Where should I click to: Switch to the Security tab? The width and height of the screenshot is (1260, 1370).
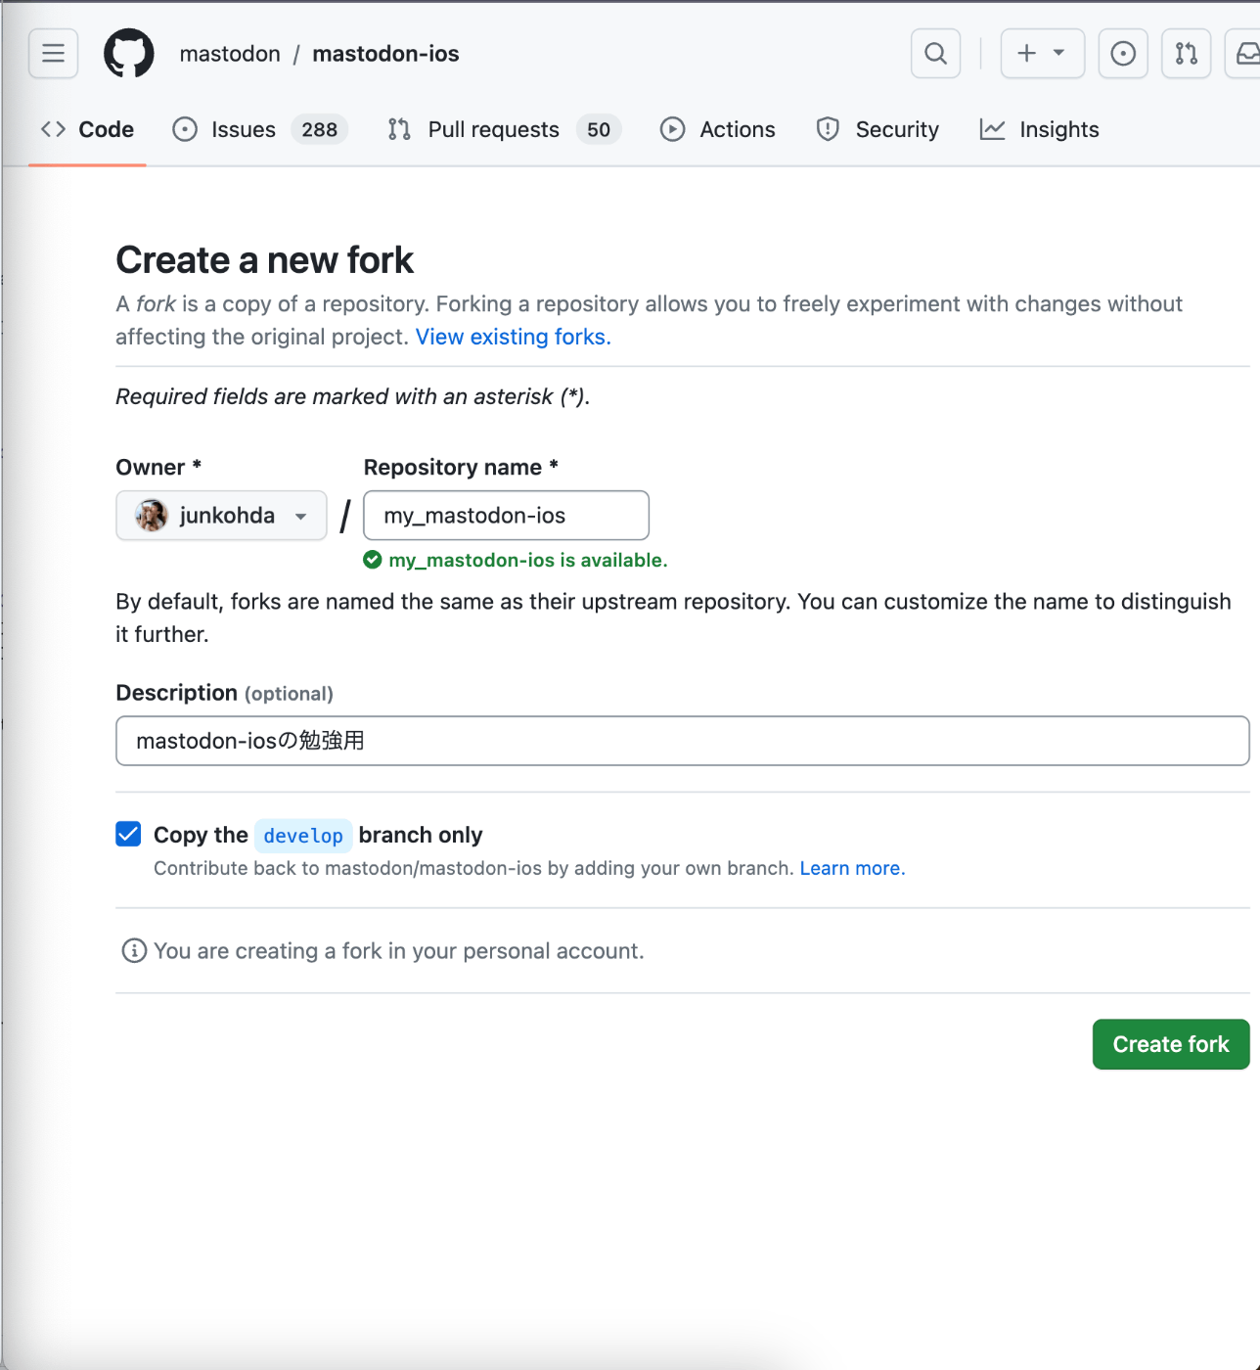point(877,129)
